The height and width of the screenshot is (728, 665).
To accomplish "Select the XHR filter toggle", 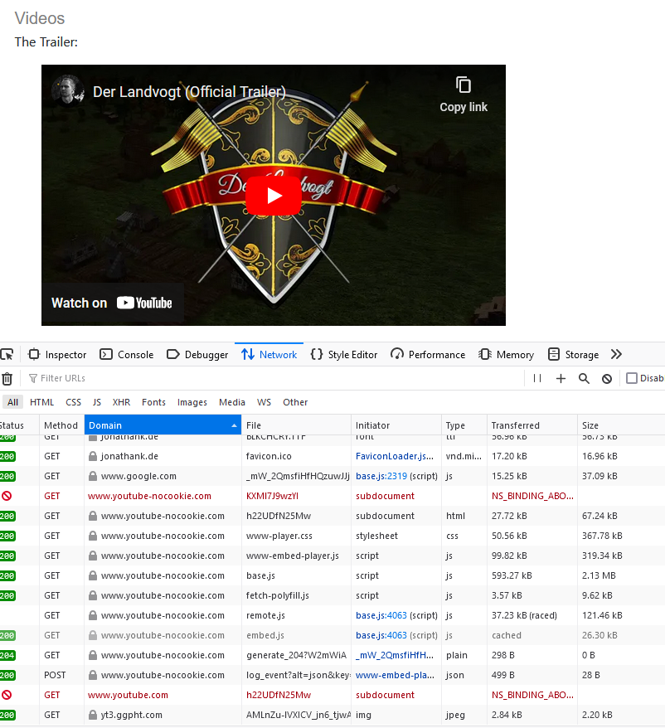I will (121, 402).
